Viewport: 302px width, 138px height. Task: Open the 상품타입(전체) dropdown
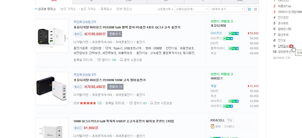pyautogui.click(x=192, y=9)
